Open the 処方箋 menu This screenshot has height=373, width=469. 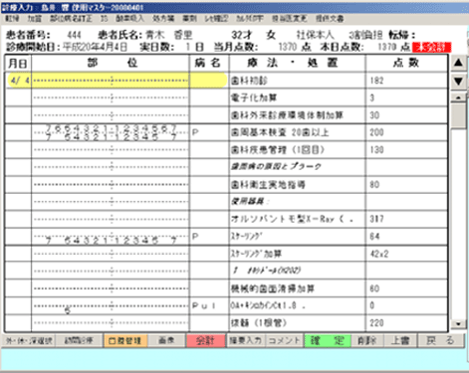(x=163, y=19)
